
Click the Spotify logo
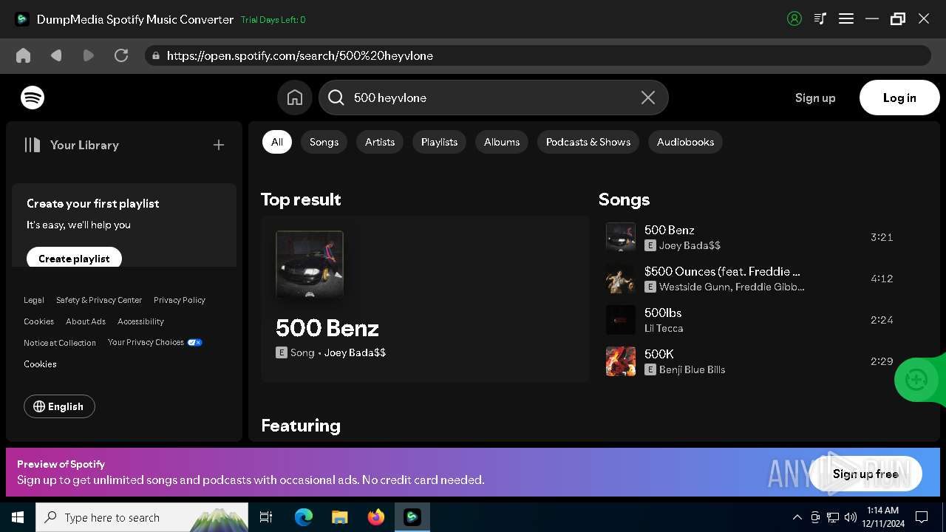pos(33,98)
